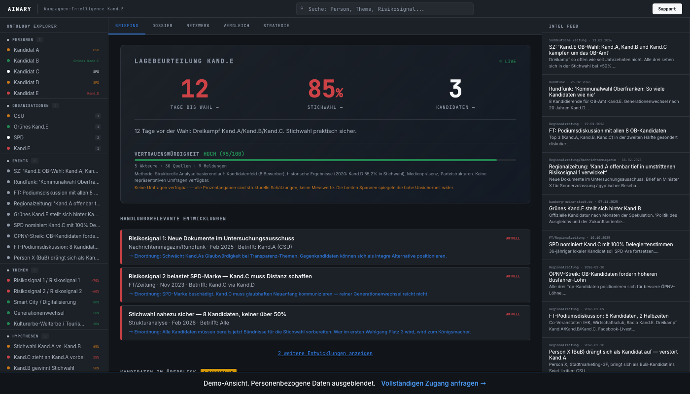Switch to the DOSSIER tab
The width and height of the screenshot is (690, 394).
tap(163, 26)
